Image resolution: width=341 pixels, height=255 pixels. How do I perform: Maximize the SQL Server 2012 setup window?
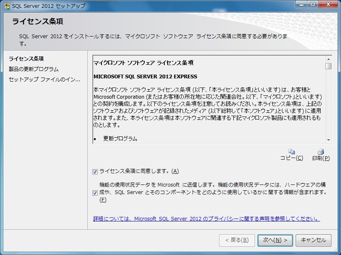(312, 5)
